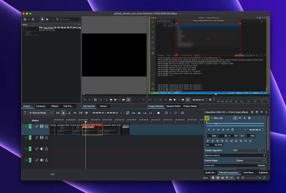Open the Speech Editor tab
Image resolution: width=286 pixels, height=193 pixels.
tap(173, 106)
